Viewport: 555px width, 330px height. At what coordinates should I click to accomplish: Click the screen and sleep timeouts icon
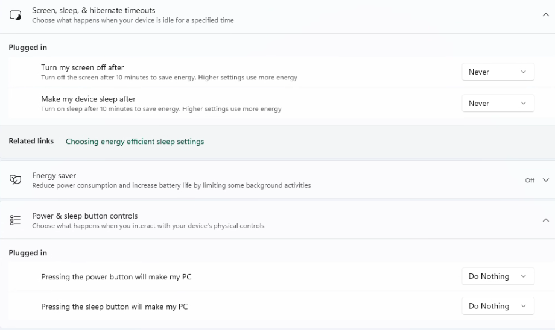(16, 15)
